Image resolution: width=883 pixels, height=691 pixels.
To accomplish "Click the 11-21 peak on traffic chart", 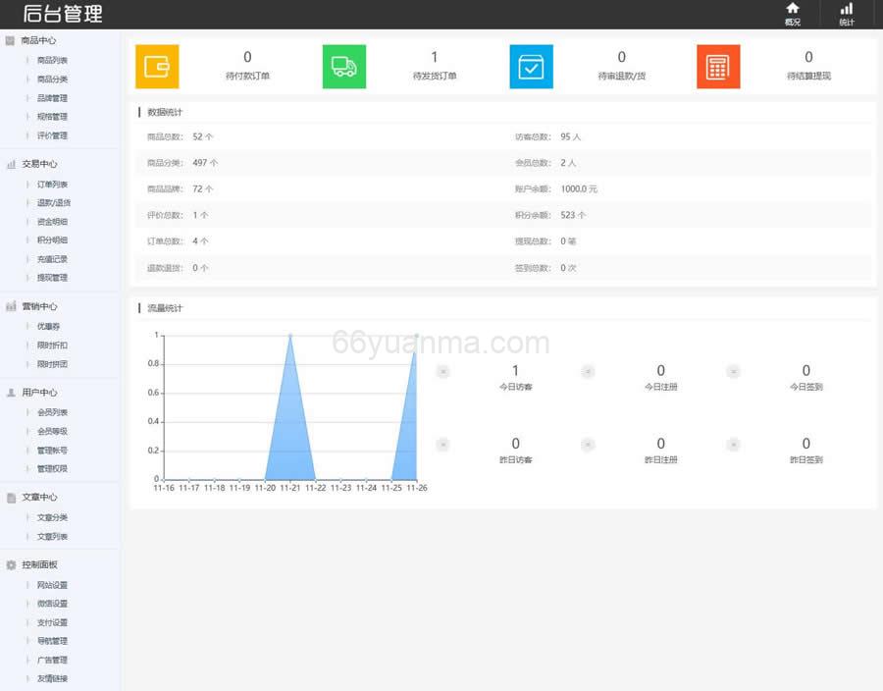I will (x=290, y=336).
